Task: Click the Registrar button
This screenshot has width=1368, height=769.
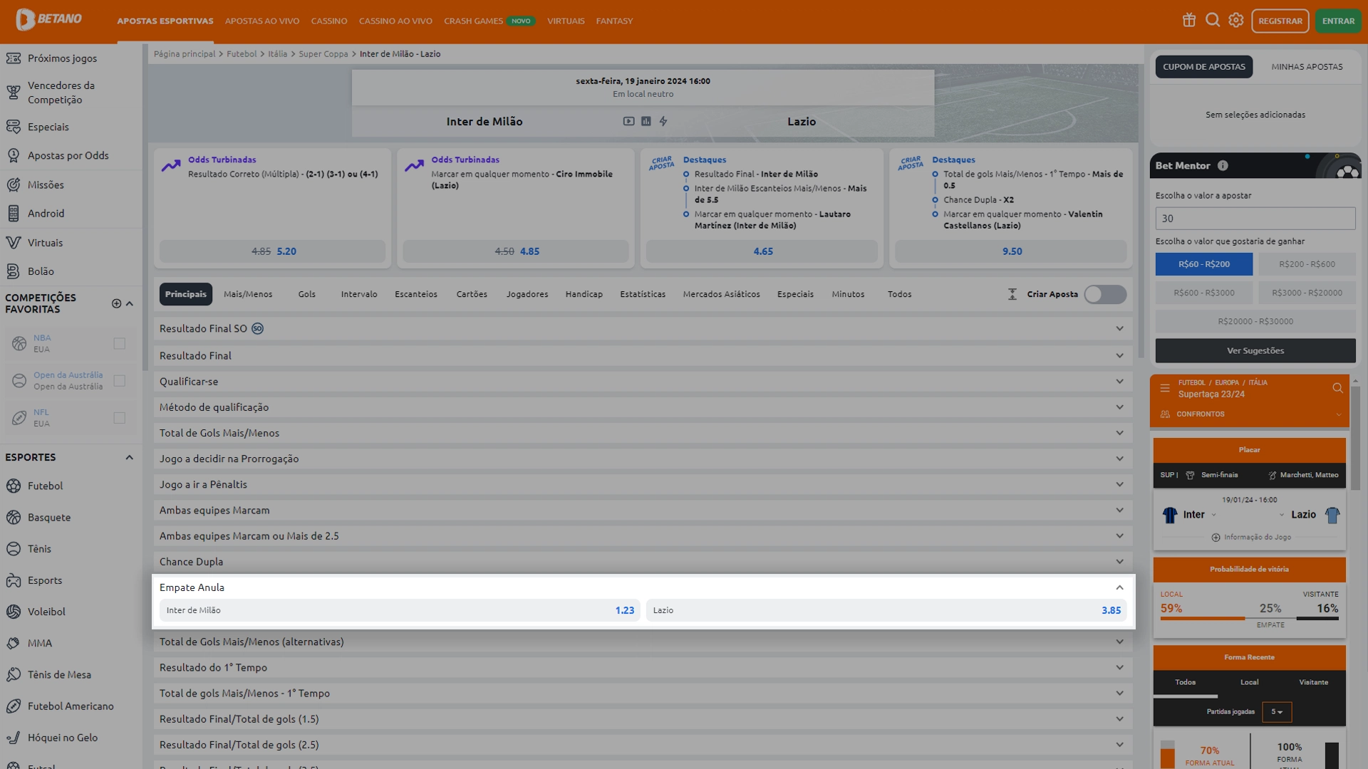Action: [1280, 21]
